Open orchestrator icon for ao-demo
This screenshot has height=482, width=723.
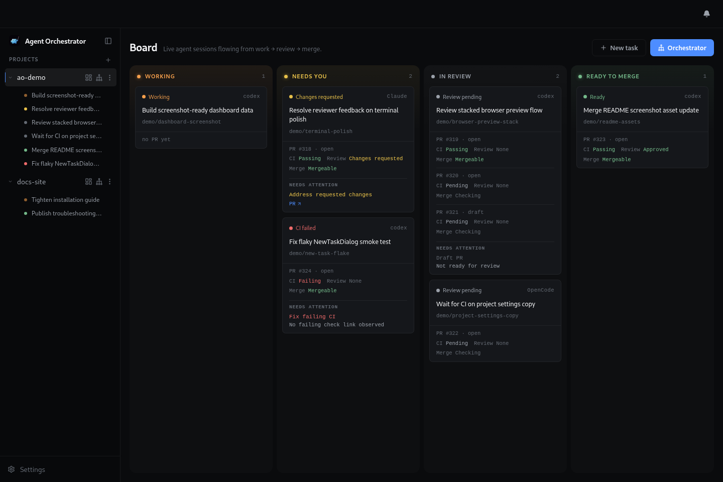click(x=99, y=77)
